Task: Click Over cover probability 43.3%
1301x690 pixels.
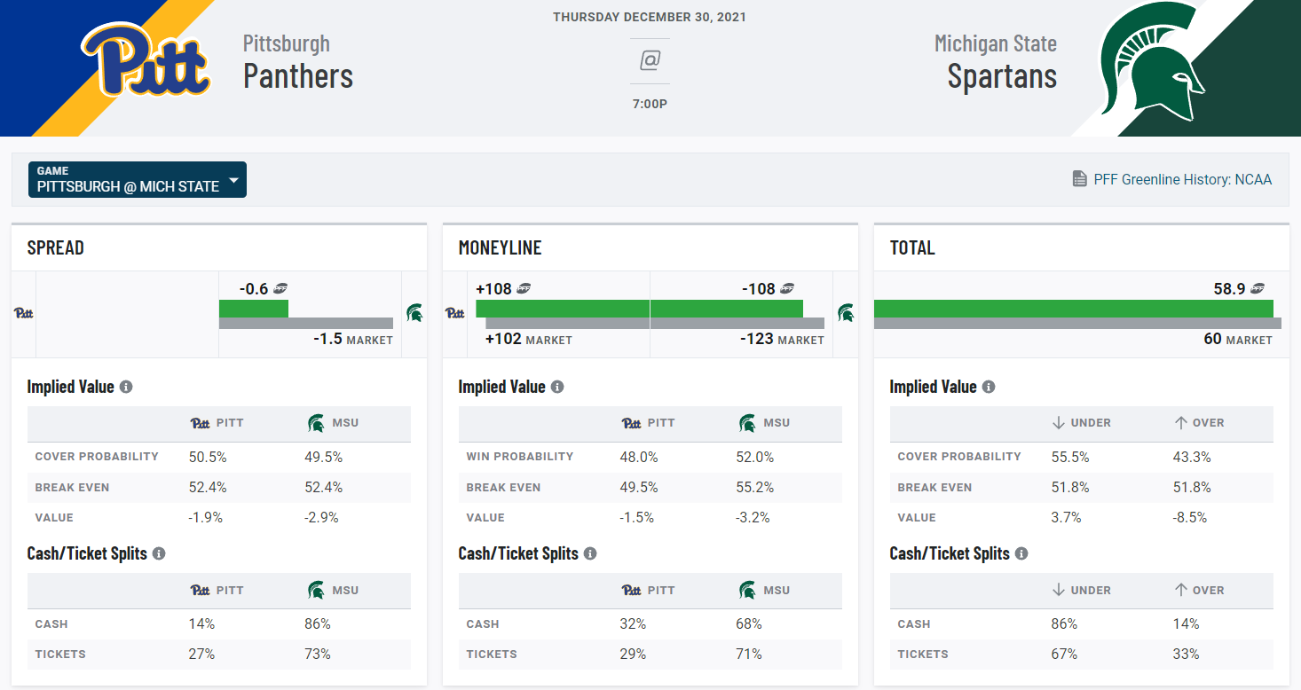Action: [x=1193, y=457]
